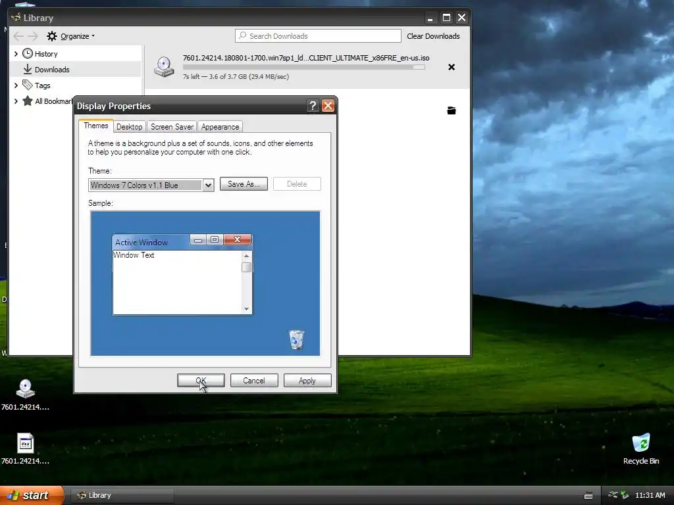Screen dimensions: 674x505
Task: Click the Display Properties help question mark
Action: point(313,106)
